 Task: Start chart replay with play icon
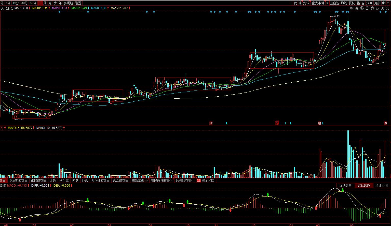point(362,8)
